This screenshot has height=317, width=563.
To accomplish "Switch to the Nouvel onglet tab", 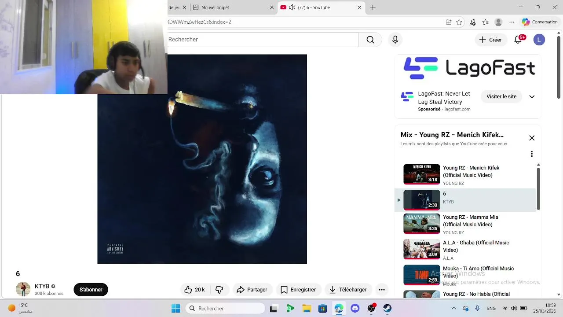I will [233, 7].
